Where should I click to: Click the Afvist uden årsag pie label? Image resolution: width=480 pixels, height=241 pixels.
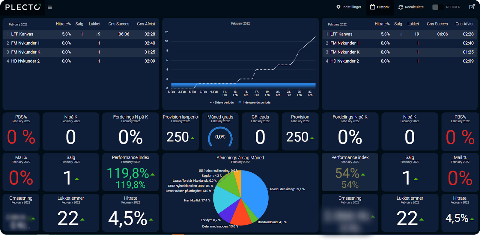click(287, 189)
